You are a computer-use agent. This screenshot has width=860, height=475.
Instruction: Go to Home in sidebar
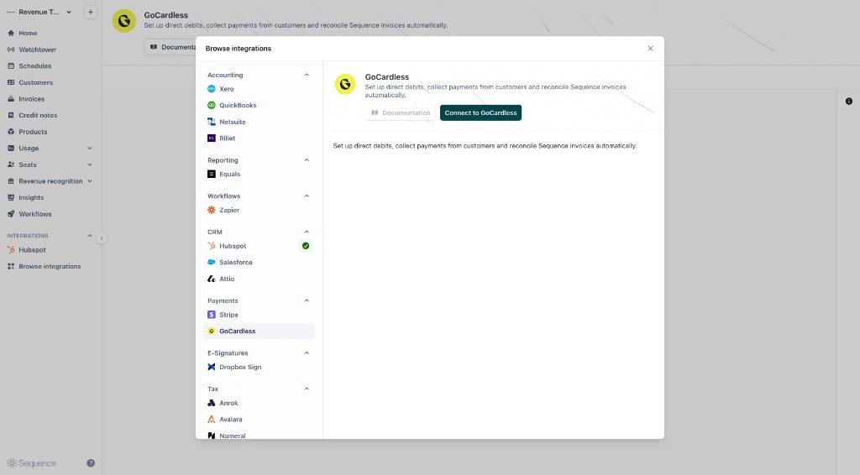point(28,33)
